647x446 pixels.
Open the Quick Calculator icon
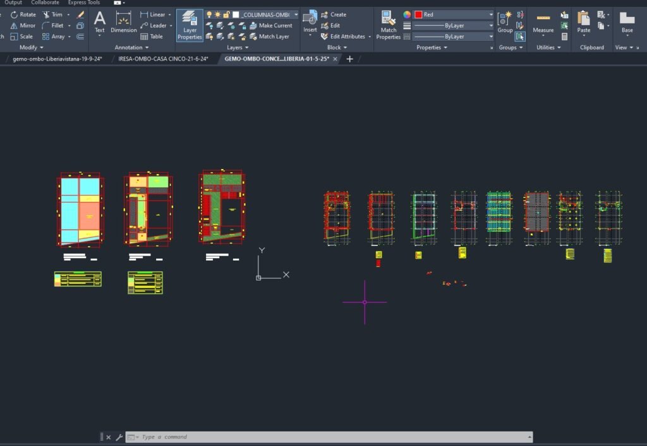564,37
